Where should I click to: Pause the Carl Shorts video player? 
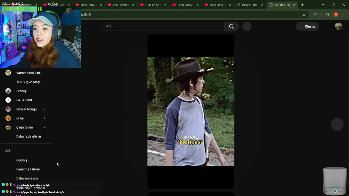click(x=191, y=112)
